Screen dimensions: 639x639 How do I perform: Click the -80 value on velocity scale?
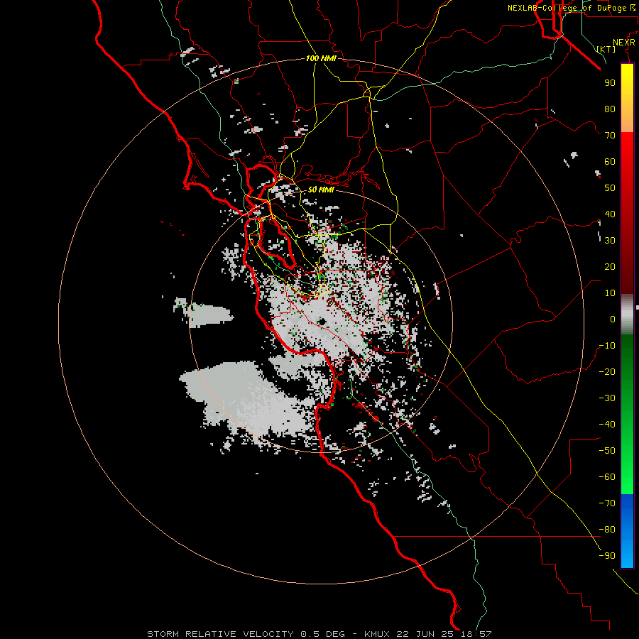tap(607, 530)
